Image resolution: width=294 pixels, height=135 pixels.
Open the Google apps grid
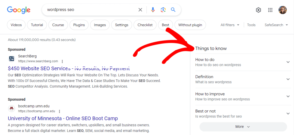(270, 10)
